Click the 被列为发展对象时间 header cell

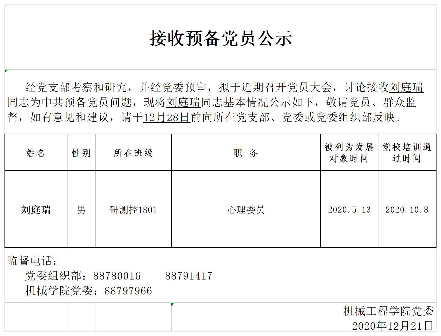[x=349, y=152]
